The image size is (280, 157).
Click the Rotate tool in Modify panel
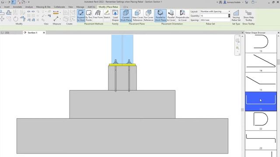click(16, 19)
